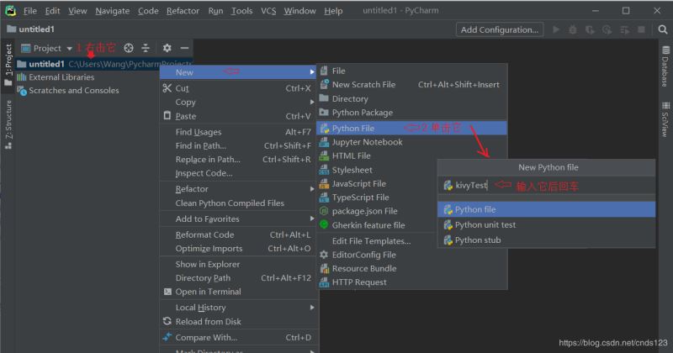Open the Database side tool window
Image resolution: width=673 pixels, height=353 pixels.
[x=665, y=66]
